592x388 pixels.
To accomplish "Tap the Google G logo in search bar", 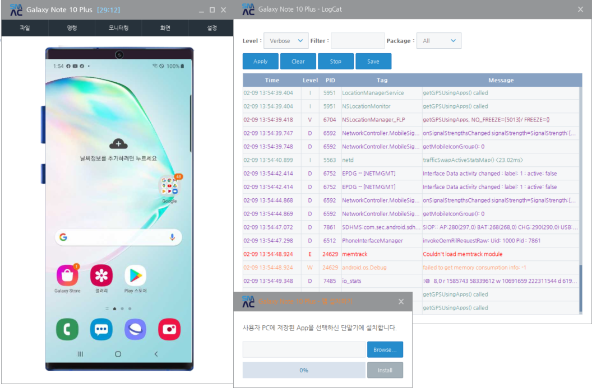I will (x=63, y=237).
